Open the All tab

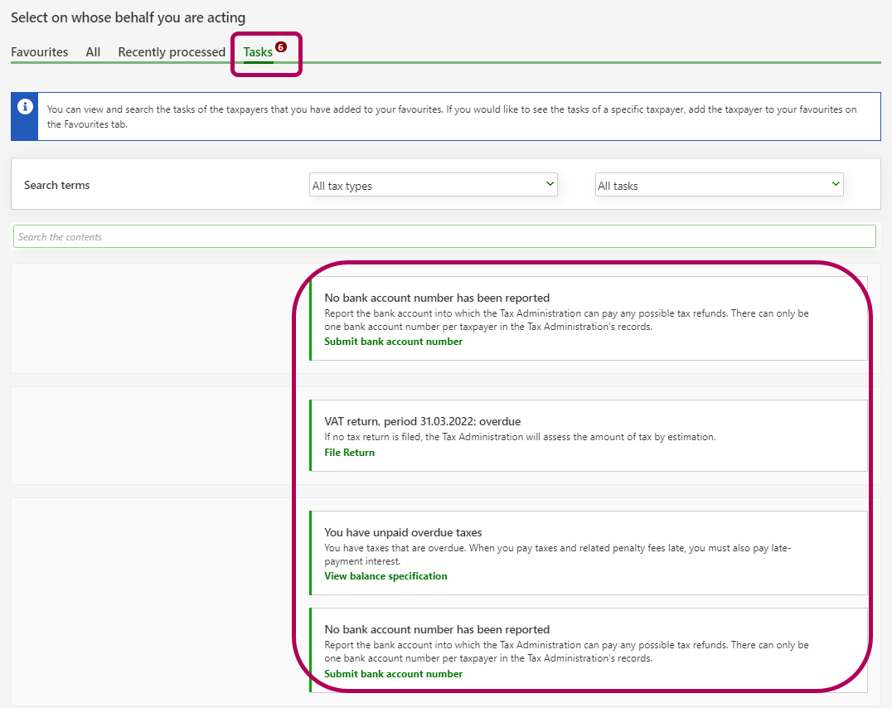click(x=93, y=52)
